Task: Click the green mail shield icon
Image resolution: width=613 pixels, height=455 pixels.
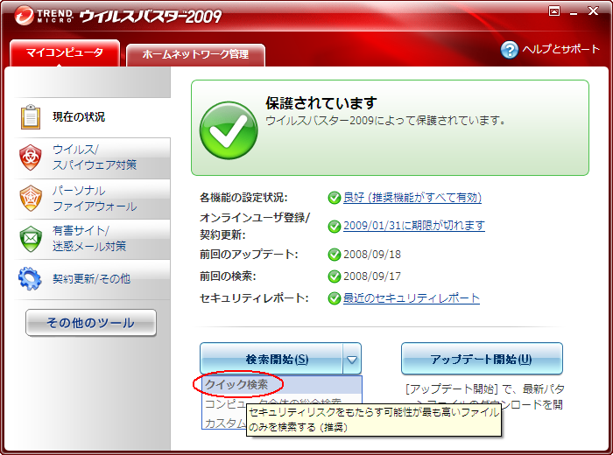Action: [x=31, y=239]
